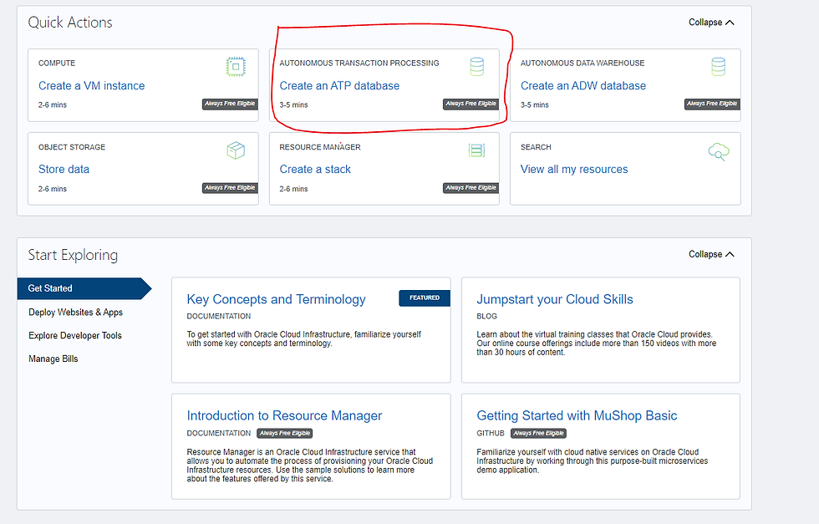Click AUTONOMOUS TRANSACTION PROCESSING label
The height and width of the screenshot is (524, 819).
359,64
